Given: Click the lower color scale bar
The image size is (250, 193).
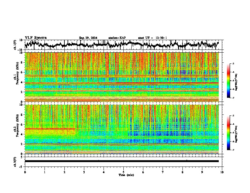Looking at the screenshot, I should tap(228, 133).
